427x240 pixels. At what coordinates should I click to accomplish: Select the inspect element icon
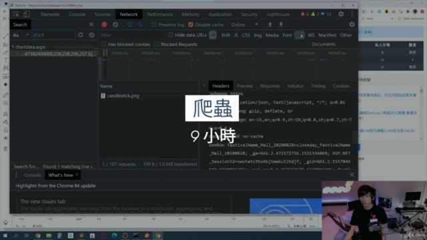[x=16, y=14]
